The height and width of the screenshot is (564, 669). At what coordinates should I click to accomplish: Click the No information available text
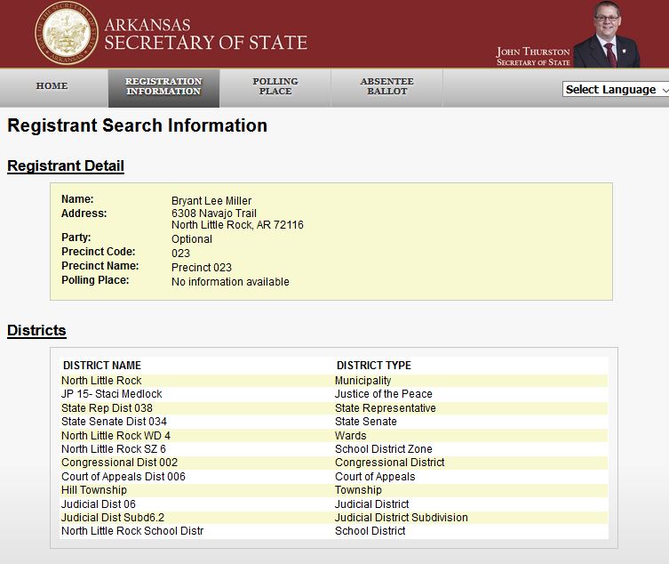[x=230, y=282]
